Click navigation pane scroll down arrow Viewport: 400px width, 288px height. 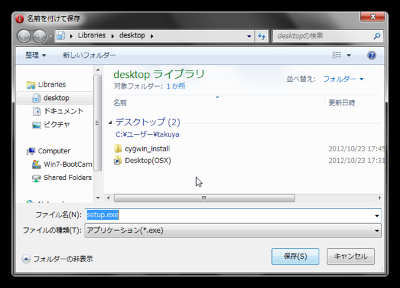98,198
